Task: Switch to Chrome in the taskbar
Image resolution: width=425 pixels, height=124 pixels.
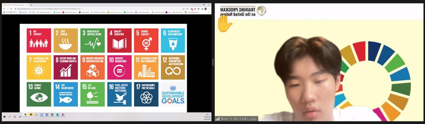Action: point(25,114)
